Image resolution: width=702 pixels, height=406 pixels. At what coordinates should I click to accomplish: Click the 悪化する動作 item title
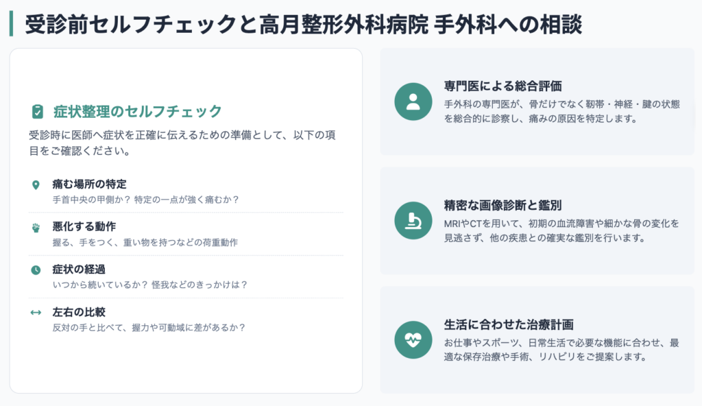click(x=84, y=226)
